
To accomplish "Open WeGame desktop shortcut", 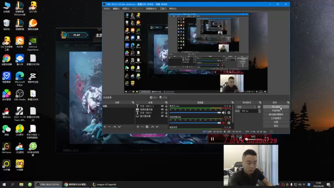I will (x=6, y=148).
